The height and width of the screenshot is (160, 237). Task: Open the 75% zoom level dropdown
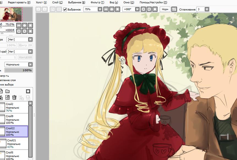[x=100, y=9]
